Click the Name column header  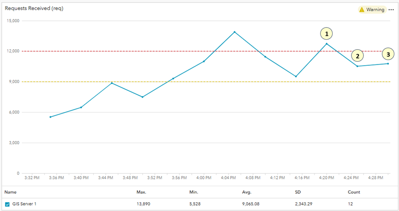[10, 192]
